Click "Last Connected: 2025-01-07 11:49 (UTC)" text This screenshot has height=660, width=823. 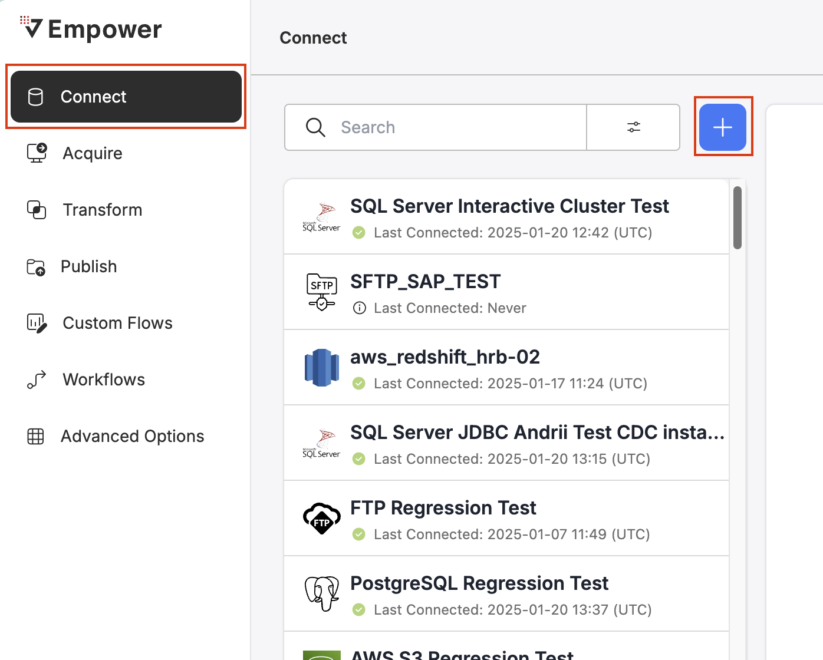click(512, 534)
